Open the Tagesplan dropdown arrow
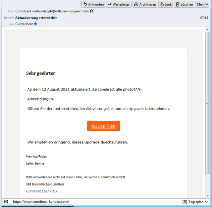The height and width of the screenshot is (207, 212). 206,202
